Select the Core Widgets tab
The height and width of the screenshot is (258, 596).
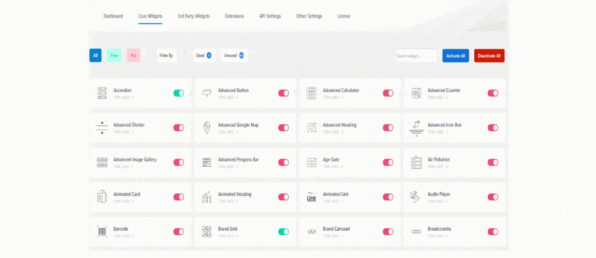click(x=151, y=16)
